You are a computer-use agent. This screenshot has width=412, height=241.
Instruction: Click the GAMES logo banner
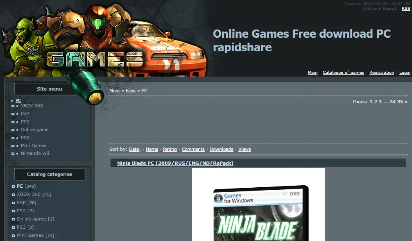pos(95,59)
